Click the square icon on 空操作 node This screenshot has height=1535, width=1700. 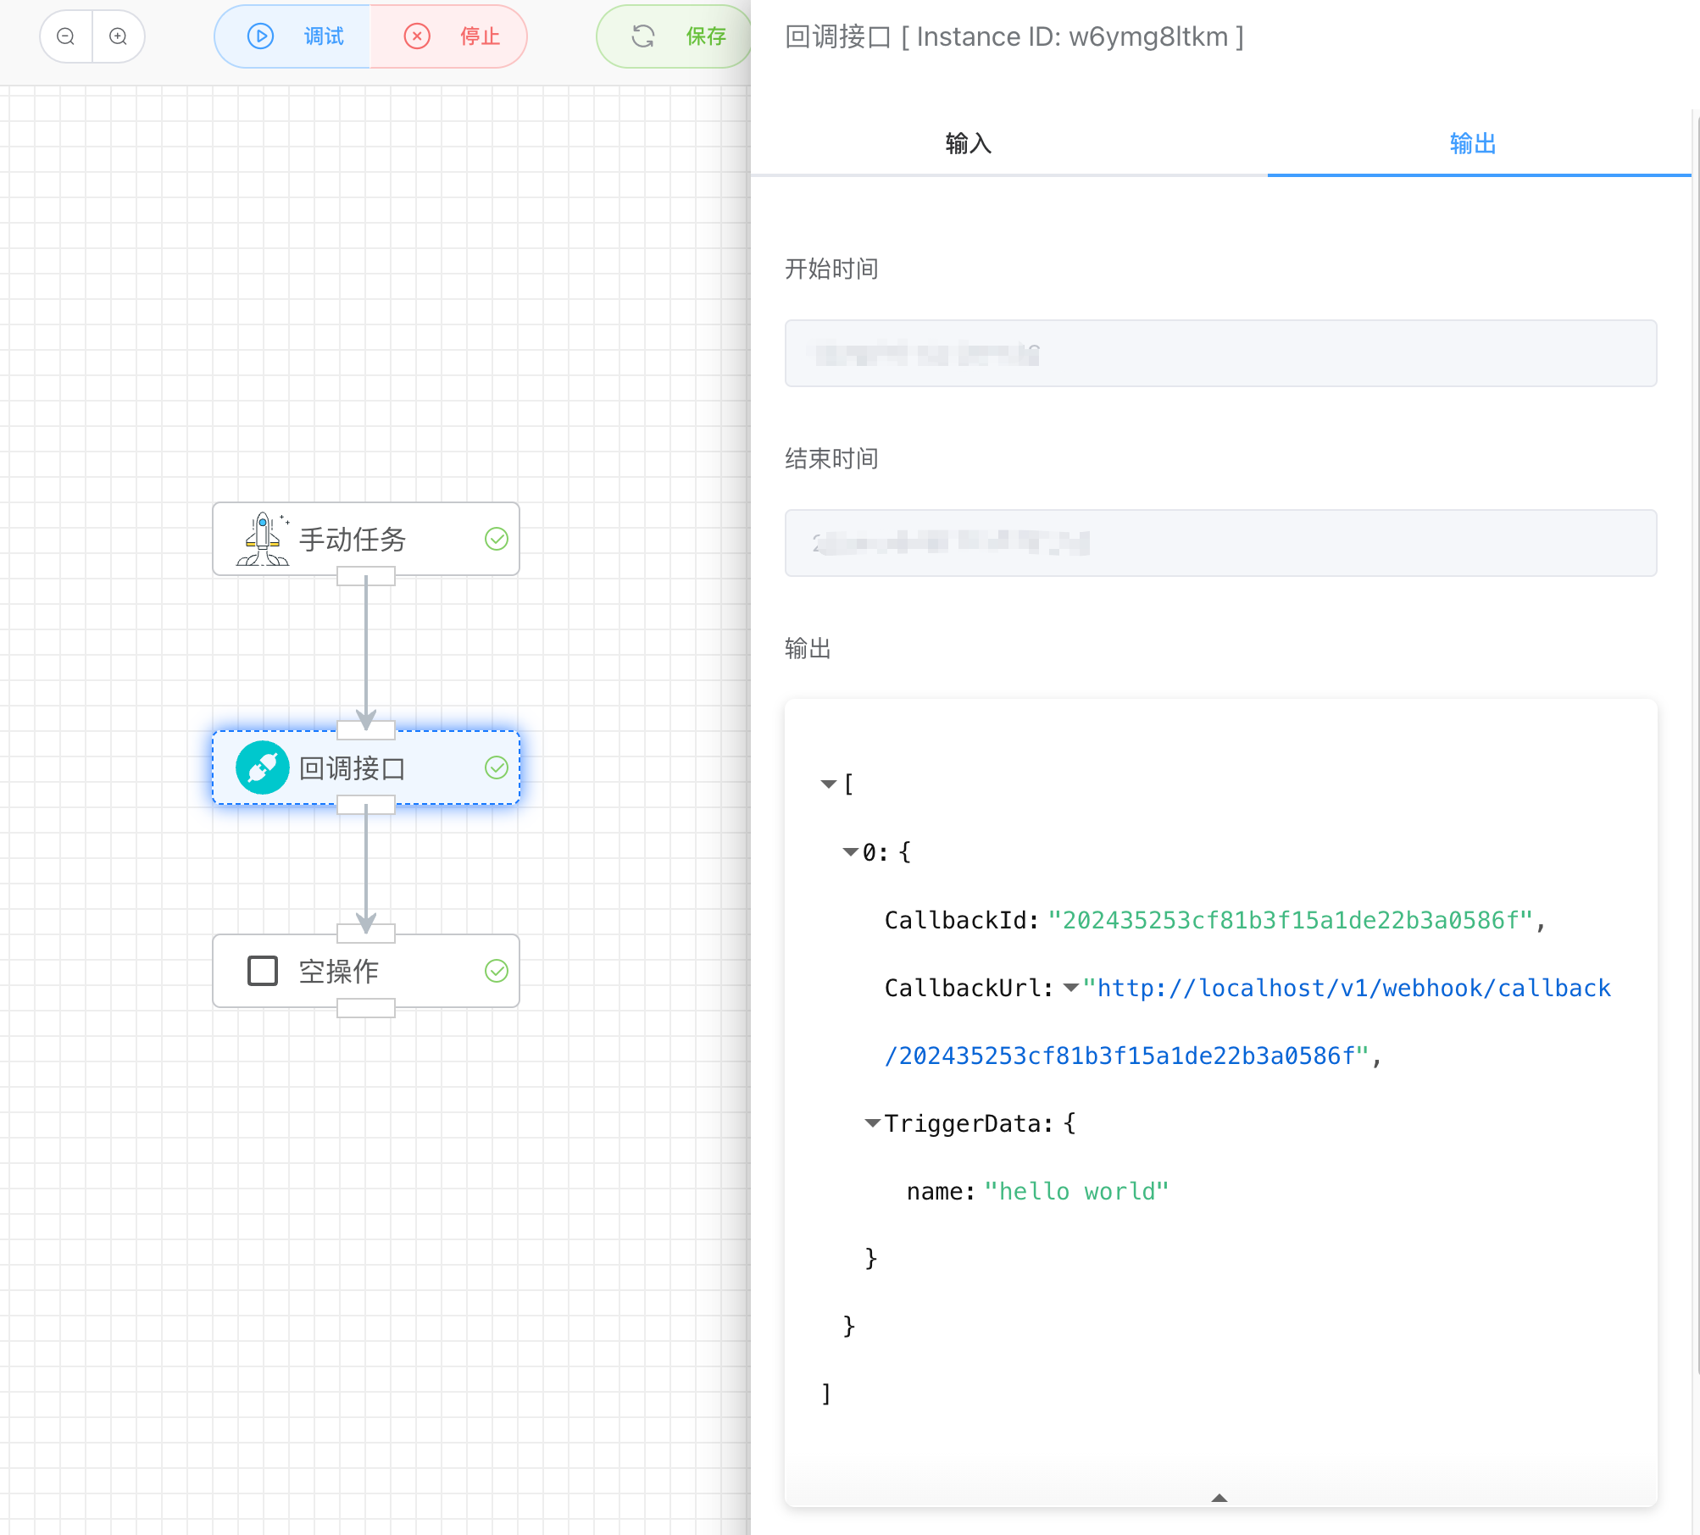coord(263,971)
